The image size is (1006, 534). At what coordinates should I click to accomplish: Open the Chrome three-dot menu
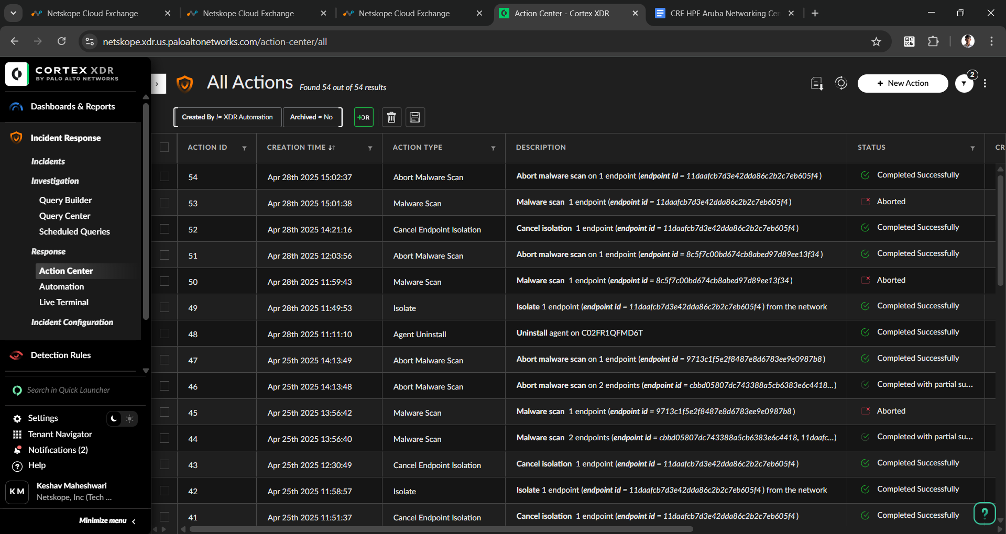(x=991, y=41)
